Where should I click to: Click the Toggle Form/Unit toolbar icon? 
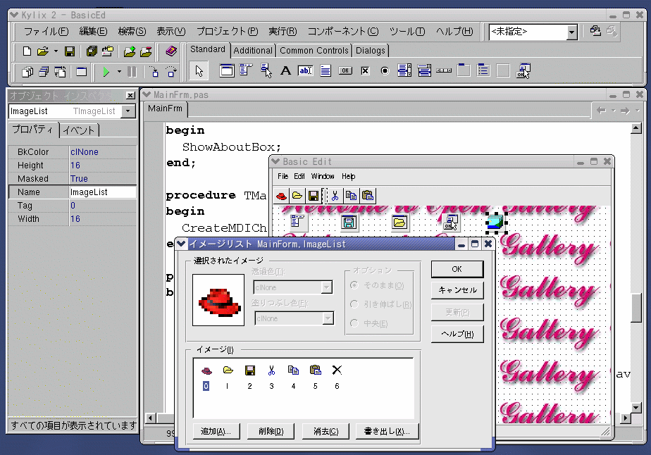(60, 72)
